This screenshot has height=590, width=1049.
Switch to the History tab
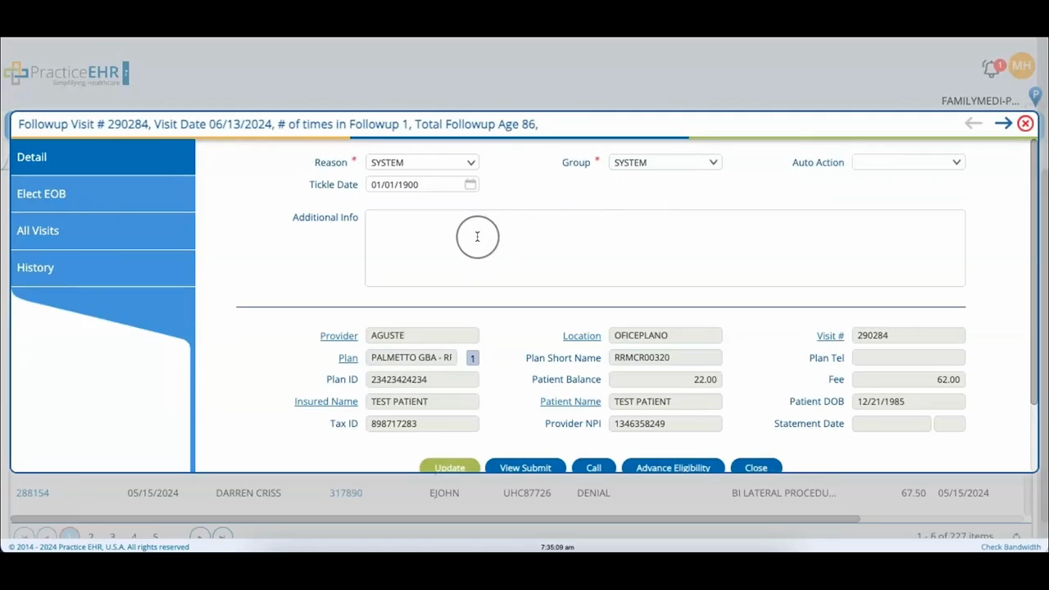click(x=102, y=267)
